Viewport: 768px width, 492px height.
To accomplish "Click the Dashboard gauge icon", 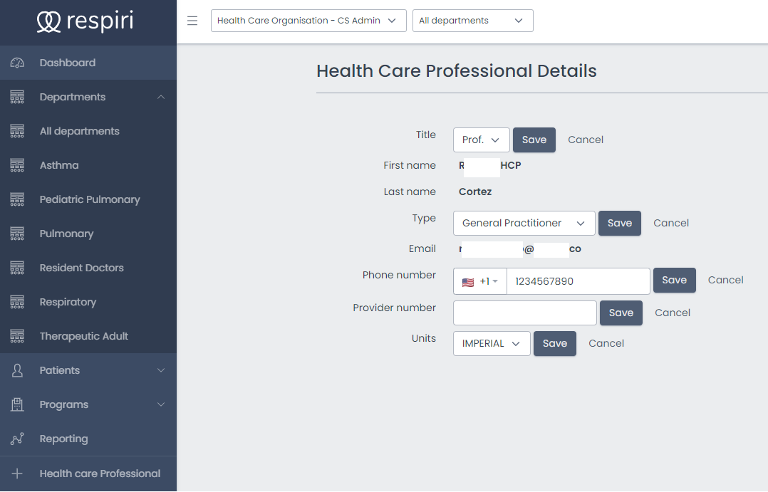I will (x=18, y=63).
